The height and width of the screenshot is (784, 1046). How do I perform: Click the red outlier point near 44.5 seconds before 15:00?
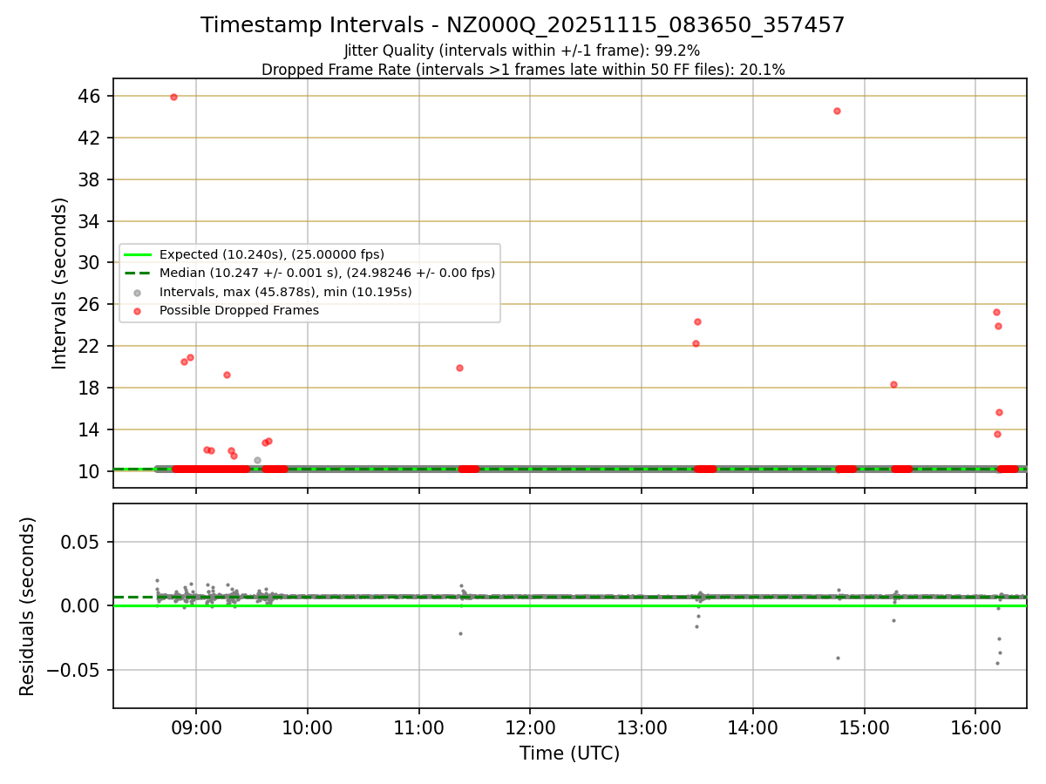tap(837, 111)
